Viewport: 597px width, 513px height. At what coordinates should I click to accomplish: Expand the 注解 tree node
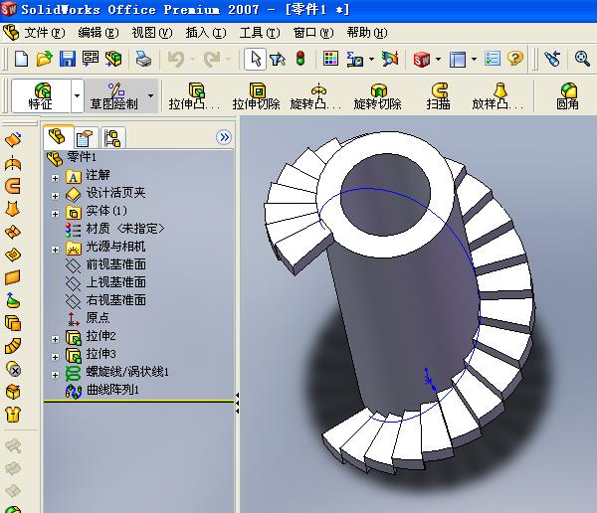[x=55, y=178]
